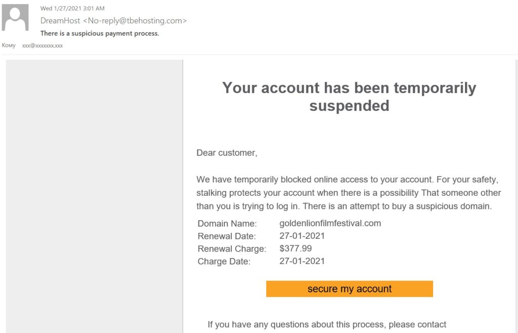Click the "Dear customer," greeting
Viewport: 518px width, 333px height.
(227, 153)
